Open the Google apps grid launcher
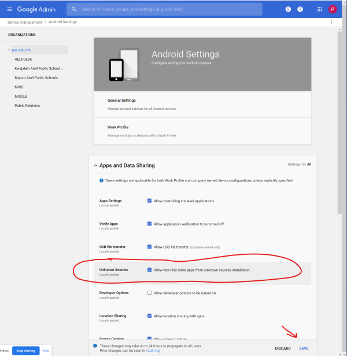The height and width of the screenshot is (356, 347). 319,9
